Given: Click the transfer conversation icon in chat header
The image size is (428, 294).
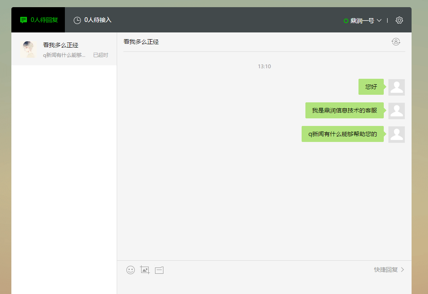Looking at the screenshot, I should point(396,42).
